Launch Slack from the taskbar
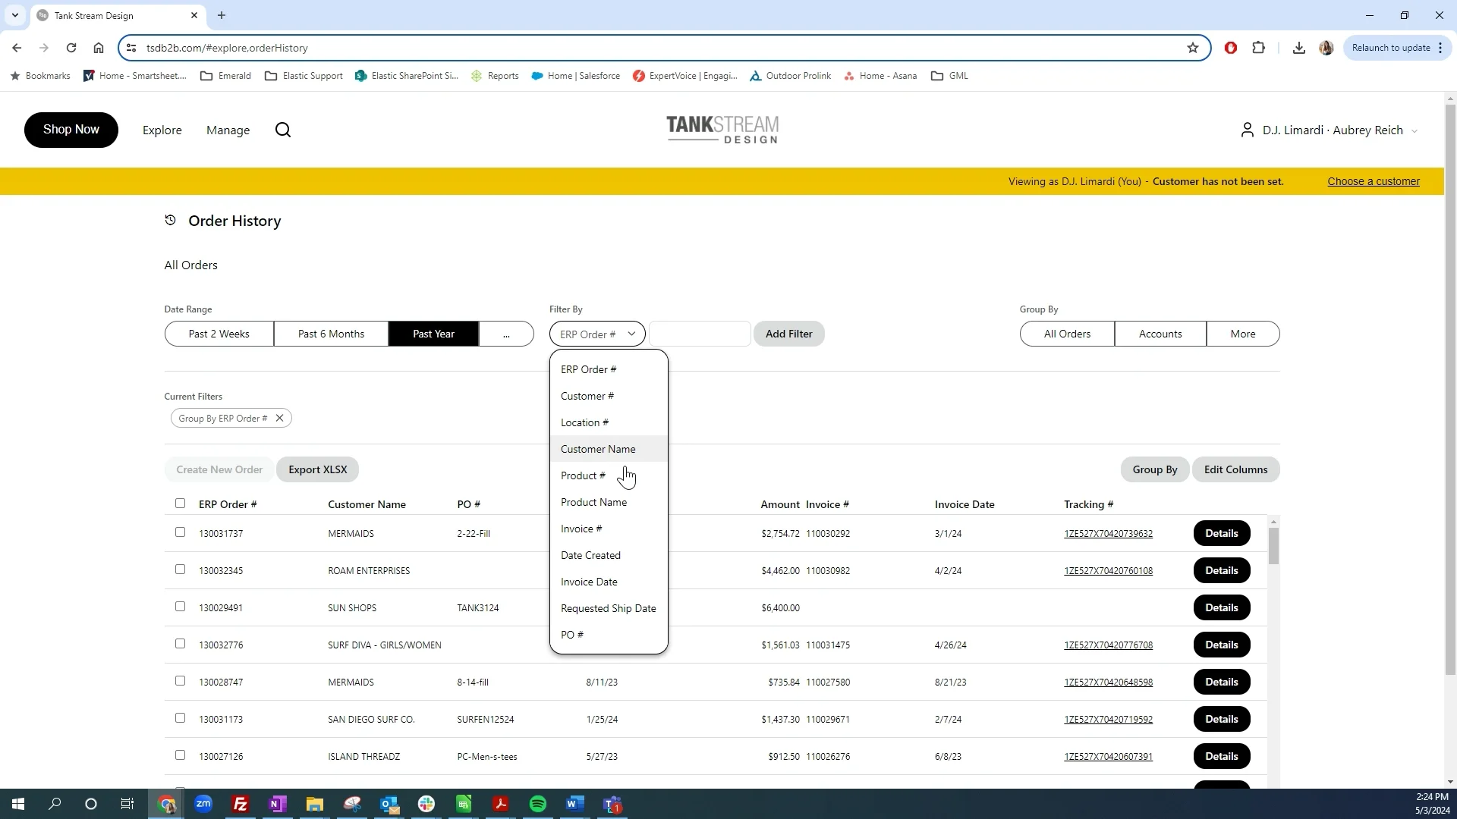The height and width of the screenshot is (819, 1457). pyautogui.click(x=426, y=804)
